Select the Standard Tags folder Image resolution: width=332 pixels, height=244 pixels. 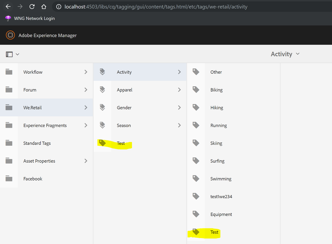37,143
